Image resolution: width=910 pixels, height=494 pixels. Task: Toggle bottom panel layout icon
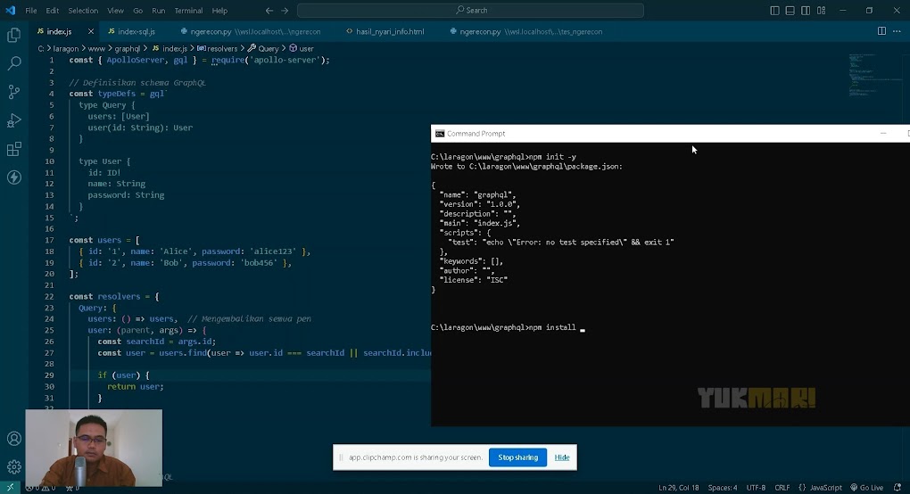[790, 11]
